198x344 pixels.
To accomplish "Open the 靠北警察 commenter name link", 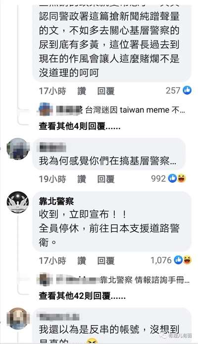I will tap(56, 201).
